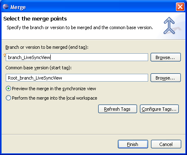Image resolution: width=187 pixels, height=155 pixels.
Task: Focus the branch_LiveSyncView end tag field
Action: click(77, 57)
